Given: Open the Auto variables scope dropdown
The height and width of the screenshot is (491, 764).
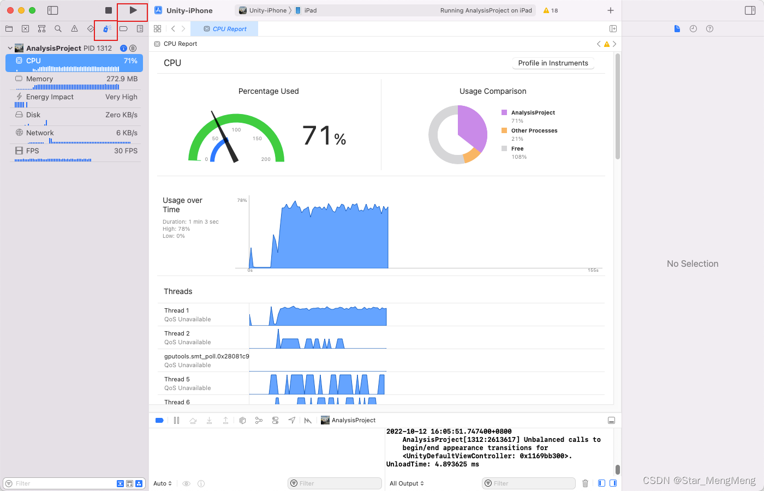Looking at the screenshot, I should pyautogui.click(x=163, y=483).
